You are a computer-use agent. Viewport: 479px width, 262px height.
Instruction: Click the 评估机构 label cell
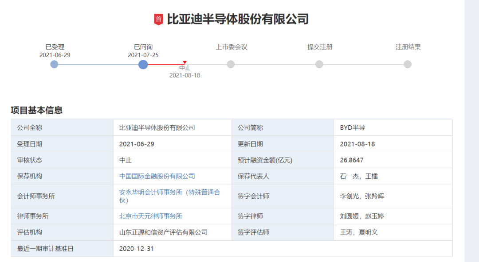tap(62, 232)
